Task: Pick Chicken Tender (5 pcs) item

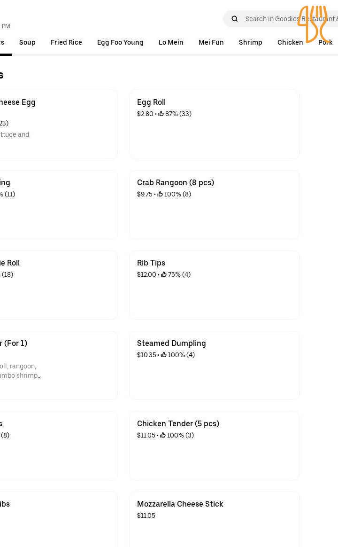Action: [214, 445]
